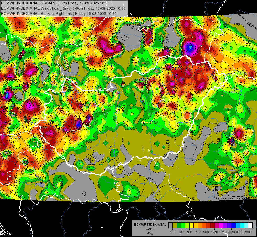The height and width of the screenshot is (237, 257).
Task: Select the dark red legend swatch before 1250
Action: [x=213, y=225]
